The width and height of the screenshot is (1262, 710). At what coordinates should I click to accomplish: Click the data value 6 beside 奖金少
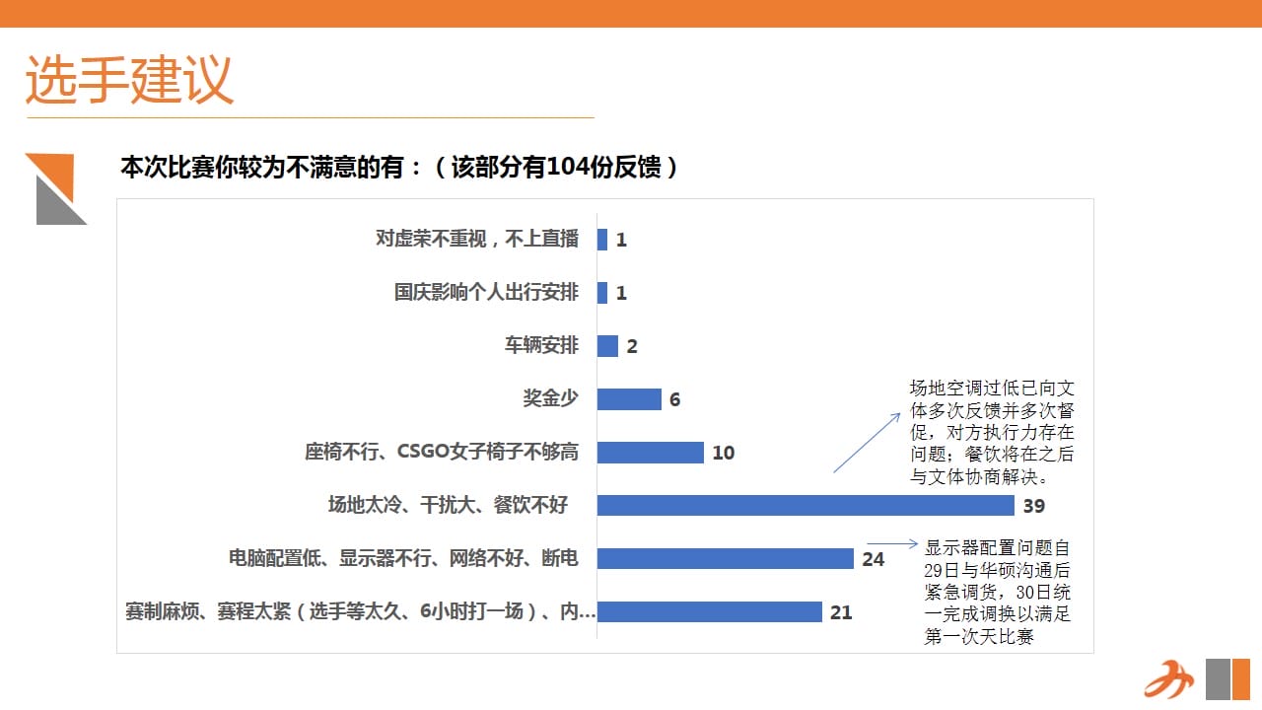675,400
